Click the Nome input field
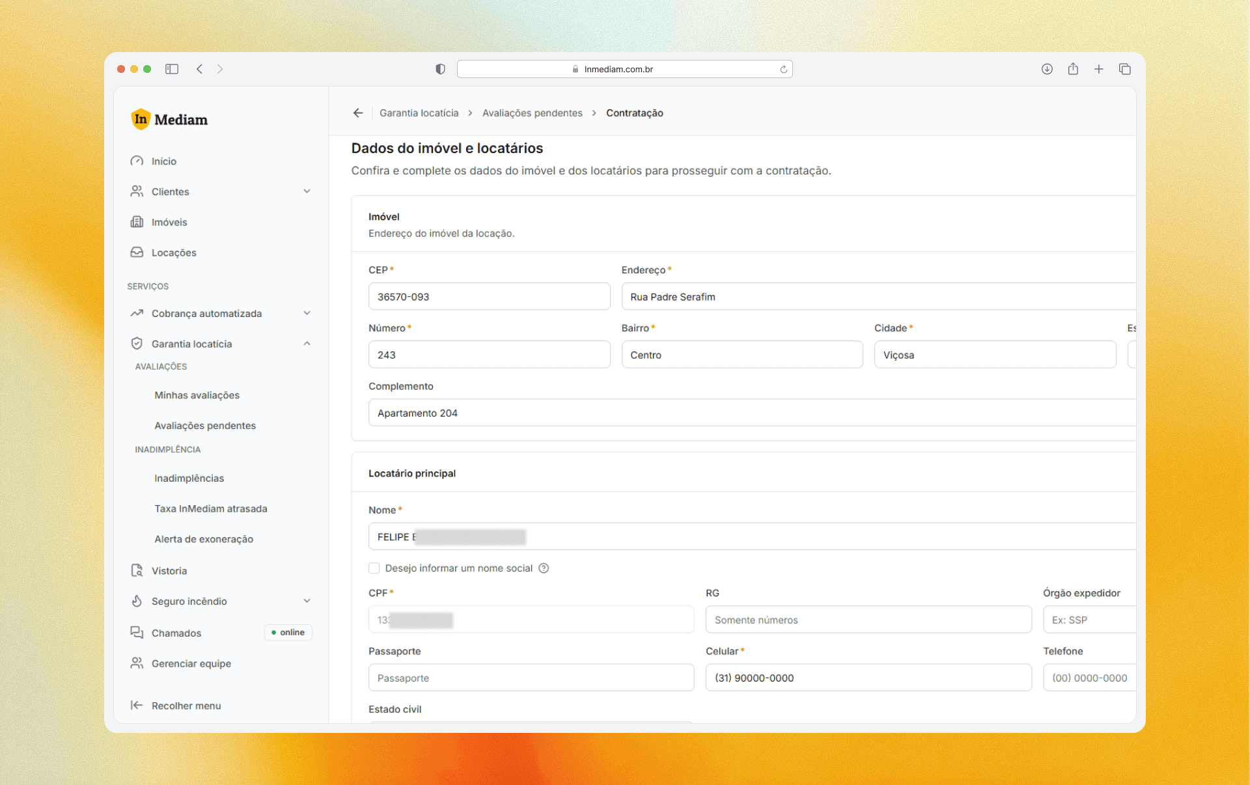The image size is (1250, 785). [x=752, y=537]
